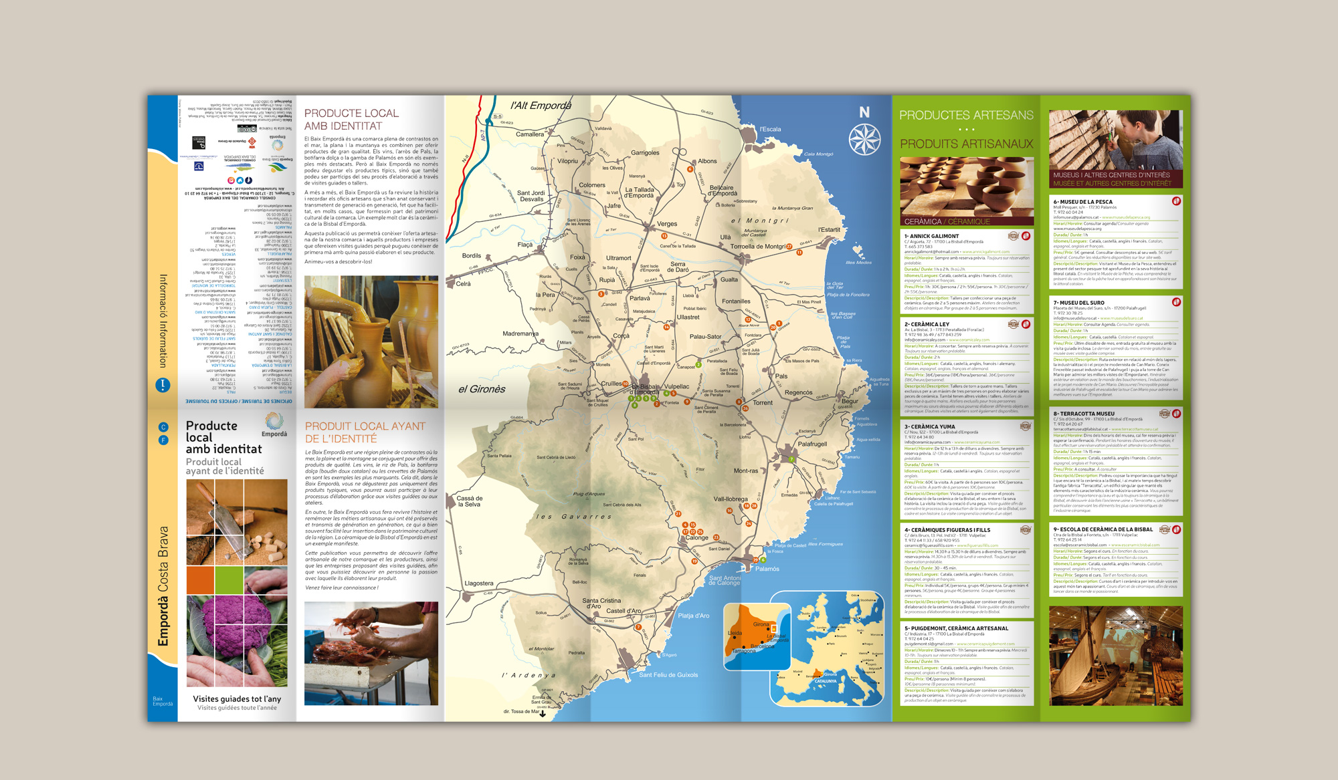
Task: Open the www.museudelapesca.org green link
Action: [x=1126, y=217]
